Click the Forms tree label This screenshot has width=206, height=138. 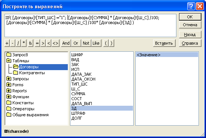click(18, 85)
